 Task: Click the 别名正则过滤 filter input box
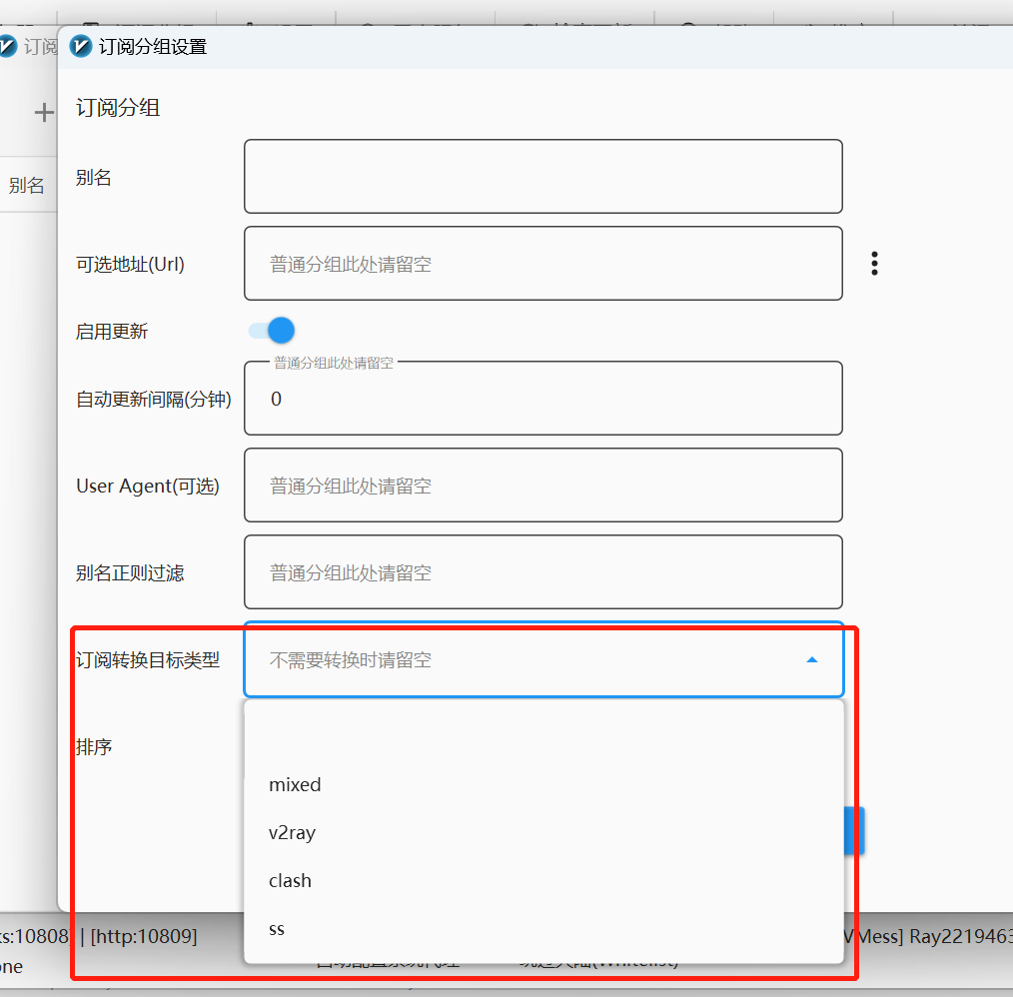[542, 571]
